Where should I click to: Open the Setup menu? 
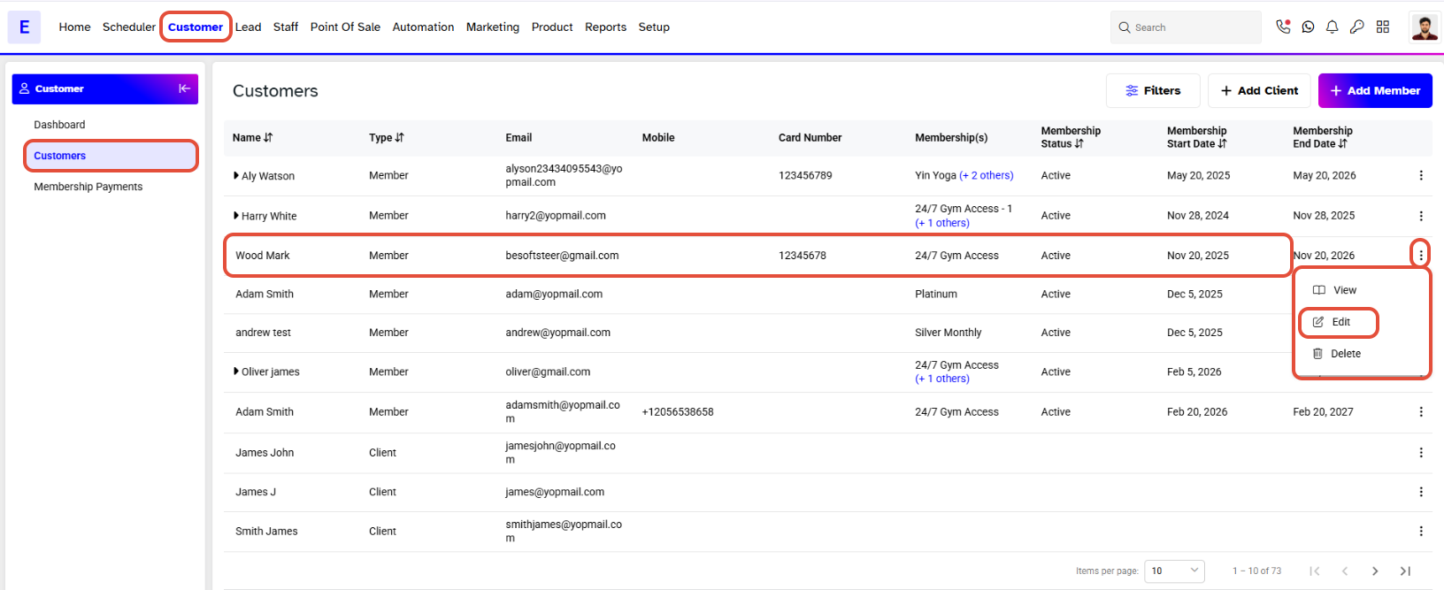pos(654,27)
